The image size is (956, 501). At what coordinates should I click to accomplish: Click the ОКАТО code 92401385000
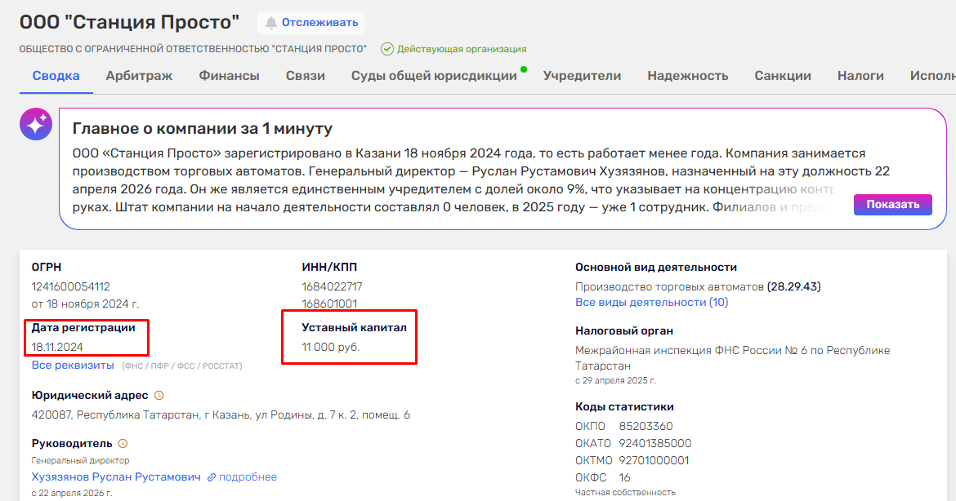(654, 443)
